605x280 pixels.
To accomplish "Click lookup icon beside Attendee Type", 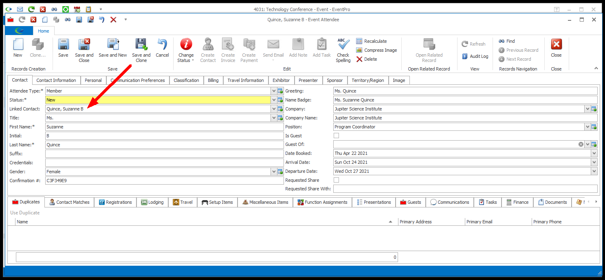I will (280, 91).
